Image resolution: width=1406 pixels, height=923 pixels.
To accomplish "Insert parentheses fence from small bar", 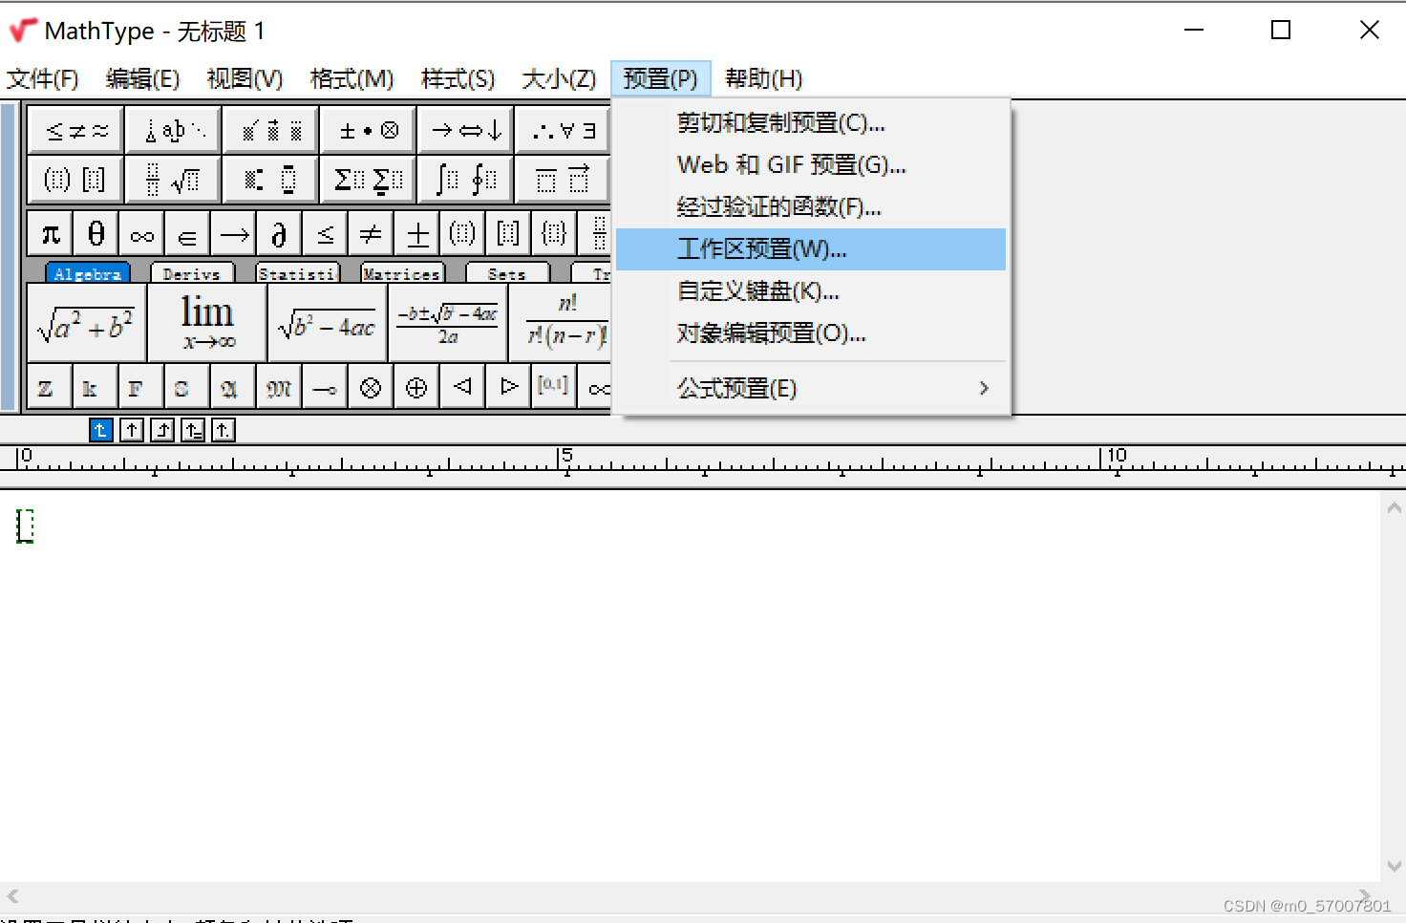I will (x=463, y=234).
